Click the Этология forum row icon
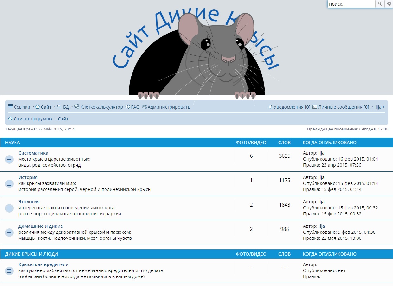 click(9, 208)
